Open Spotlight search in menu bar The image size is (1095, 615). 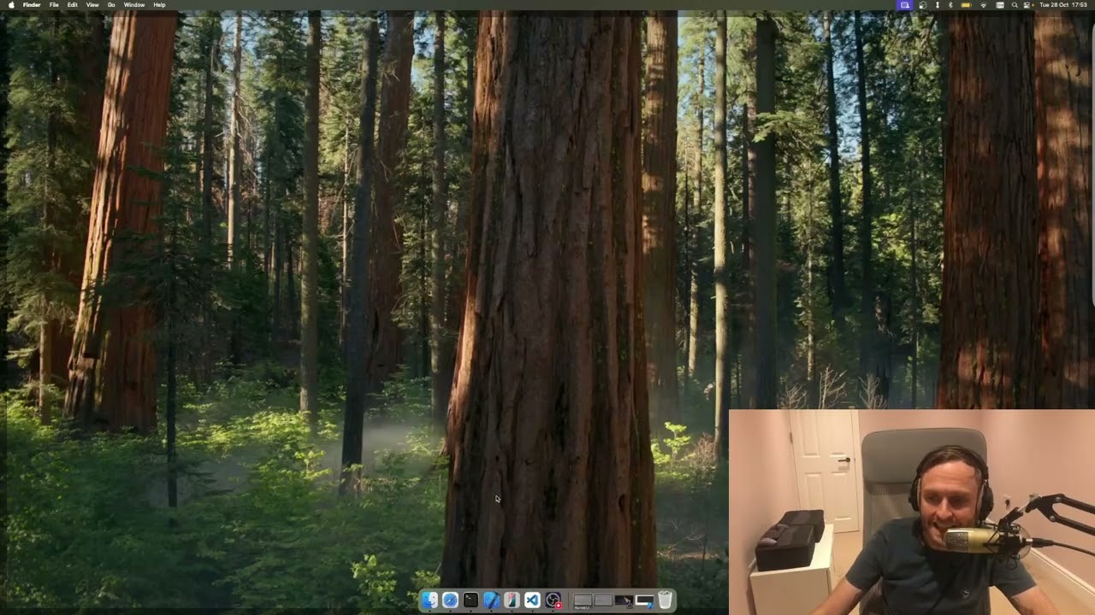[x=1015, y=5]
